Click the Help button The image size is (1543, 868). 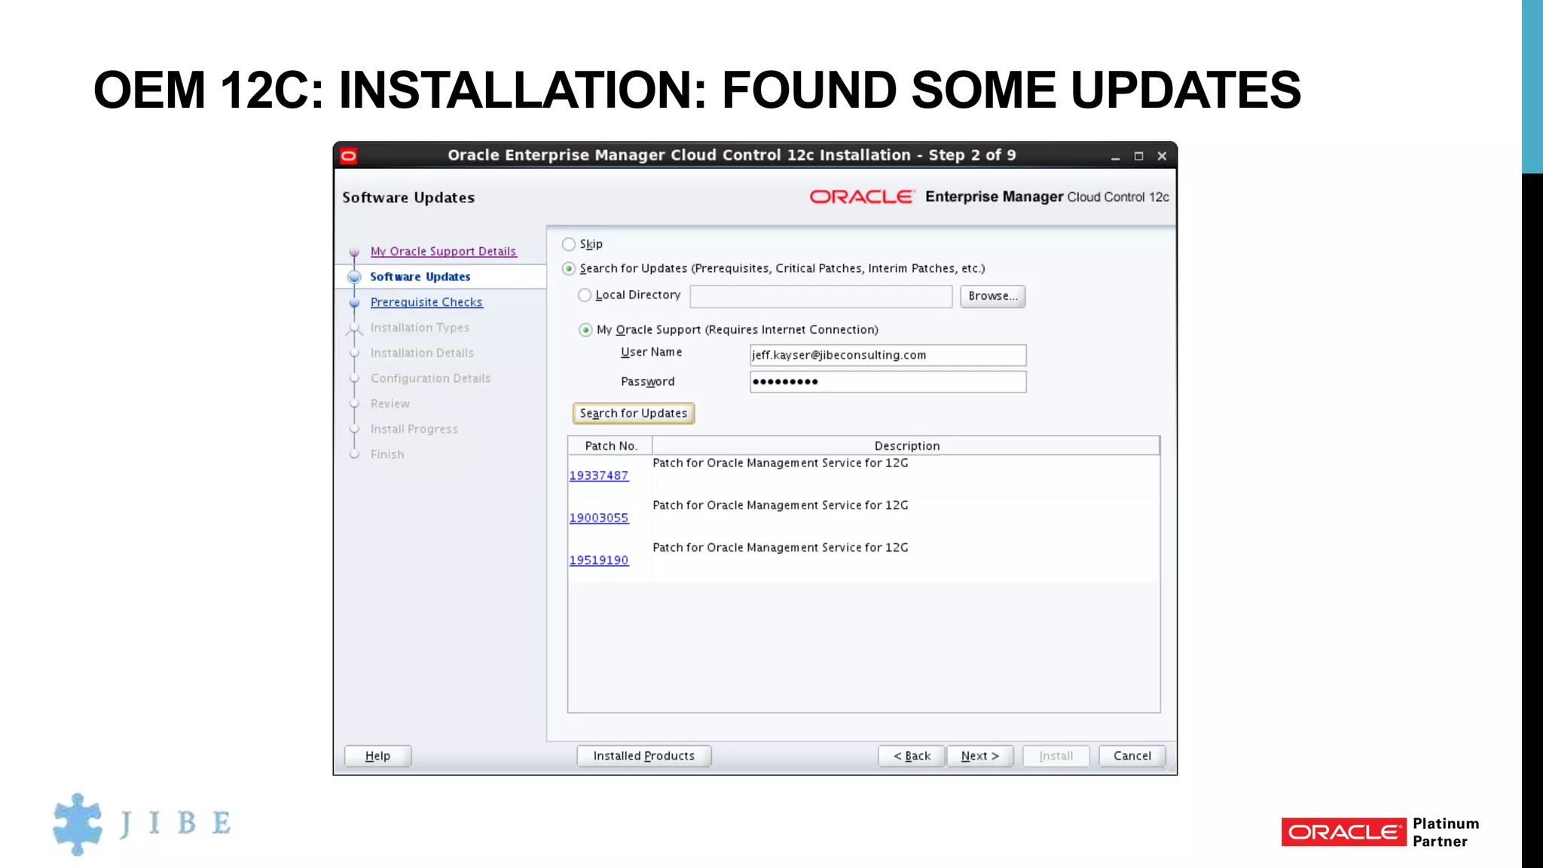[377, 756]
